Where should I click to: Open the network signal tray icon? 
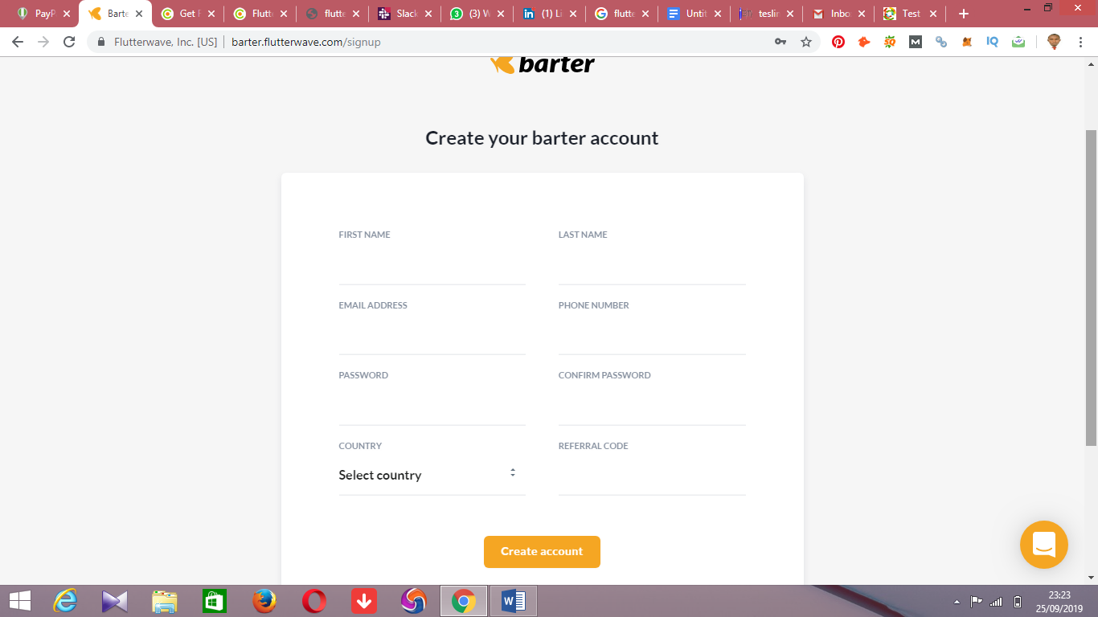click(996, 602)
